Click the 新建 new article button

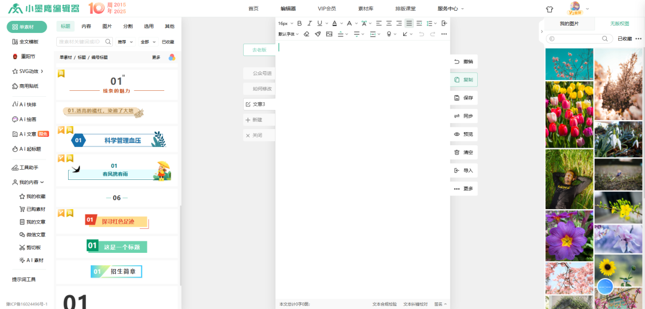(x=259, y=120)
